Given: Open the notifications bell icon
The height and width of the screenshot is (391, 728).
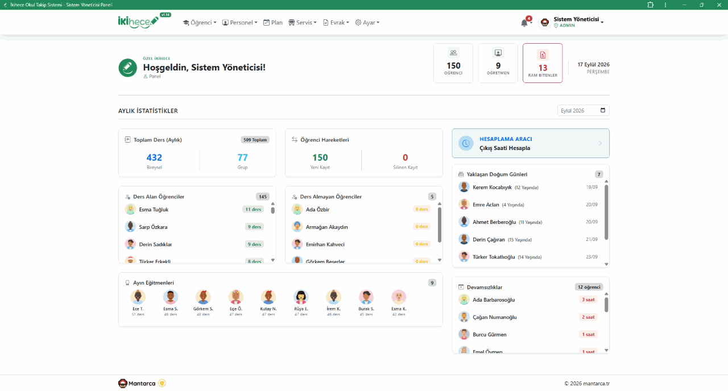Looking at the screenshot, I should 524,23.
